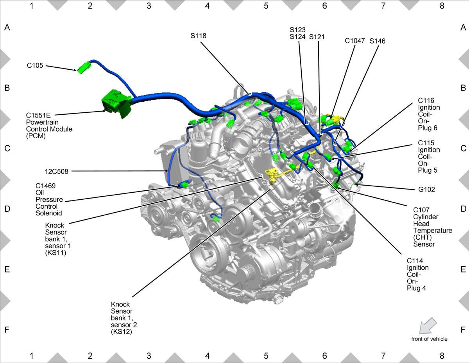Viewport: 469px width, 363px height.
Task: Click the C107 Cylinder Head Temperature Sensor label
Action: pos(432,227)
